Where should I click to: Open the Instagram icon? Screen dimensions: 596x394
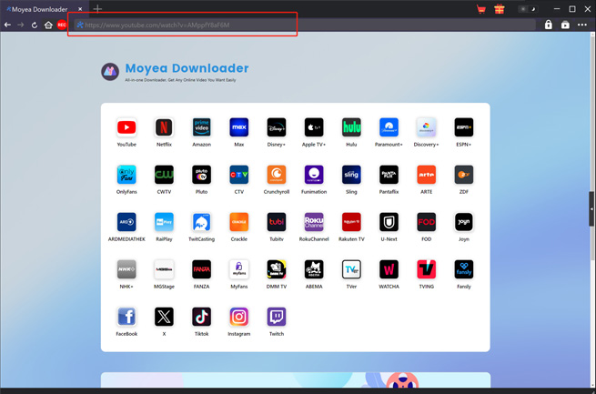(239, 317)
